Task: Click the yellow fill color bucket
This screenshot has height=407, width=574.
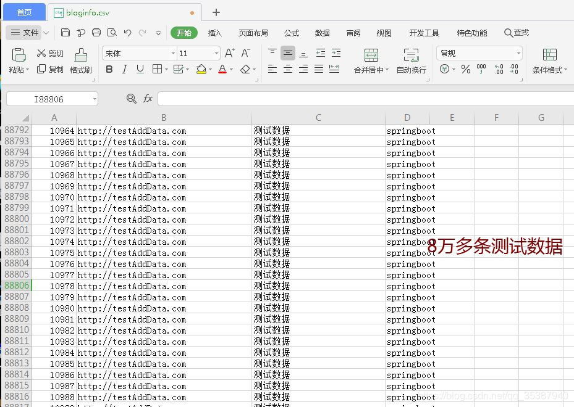Action: click(201, 69)
